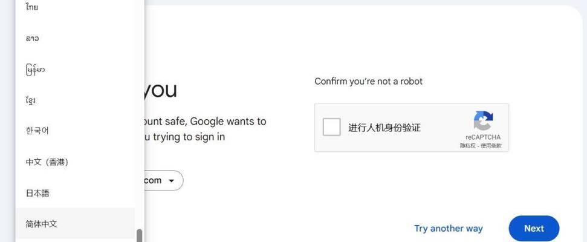Click the account email text ending in .com

pyautogui.click(x=153, y=180)
